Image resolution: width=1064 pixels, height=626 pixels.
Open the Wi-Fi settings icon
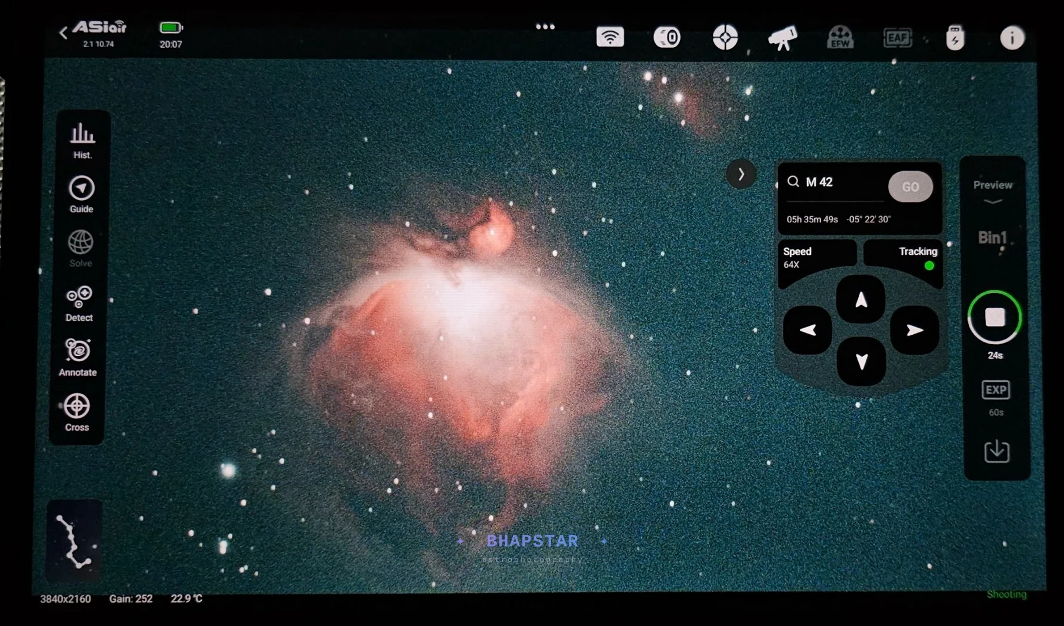pyautogui.click(x=610, y=37)
